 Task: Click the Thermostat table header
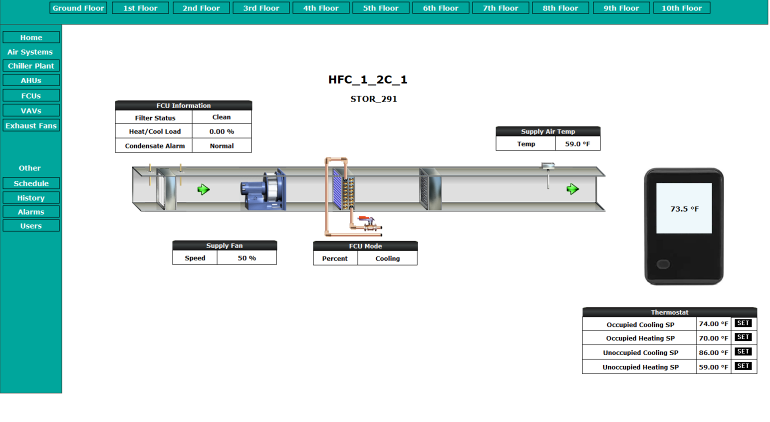pyautogui.click(x=670, y=312)
